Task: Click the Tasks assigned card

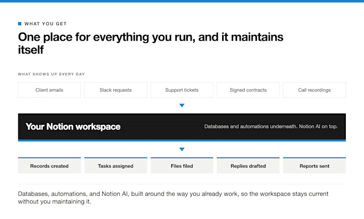Action: pos(116,165)
